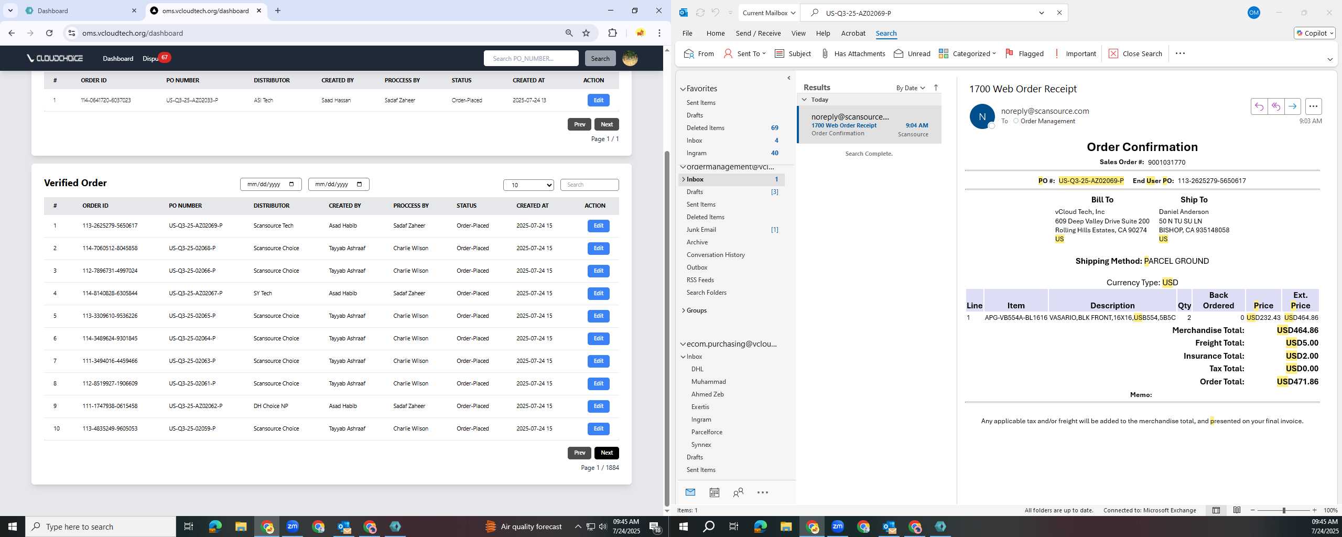1342x537 pixels.
Task: Switch to Acrobat tab
Action: [853, 33]
